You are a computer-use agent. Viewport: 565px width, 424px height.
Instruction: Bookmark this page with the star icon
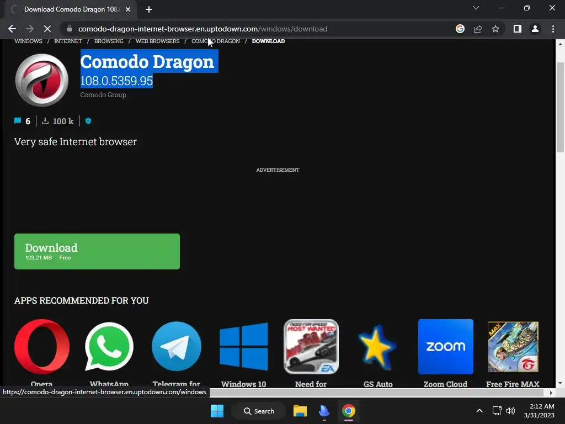click(495, 29)
